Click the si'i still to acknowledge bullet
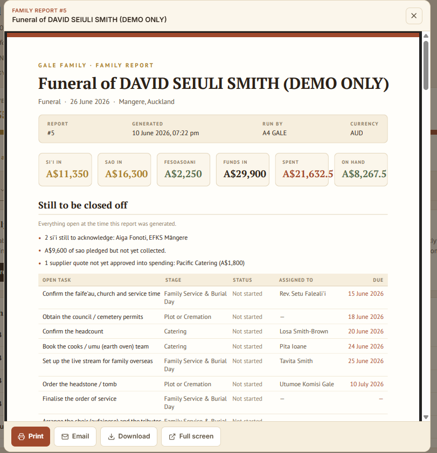 coord(116,238)
